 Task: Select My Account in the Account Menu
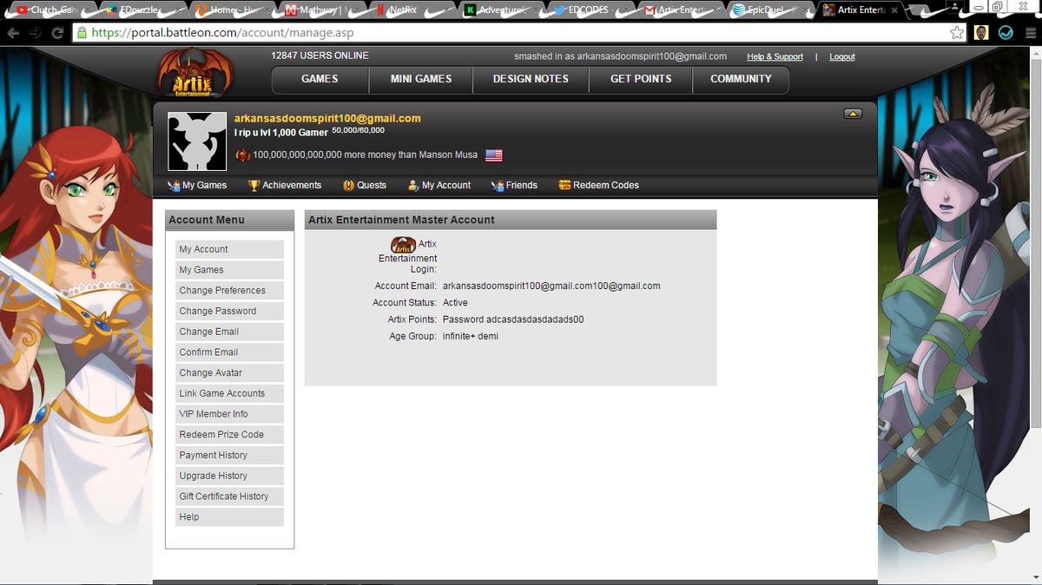click(x=229, y=249)
